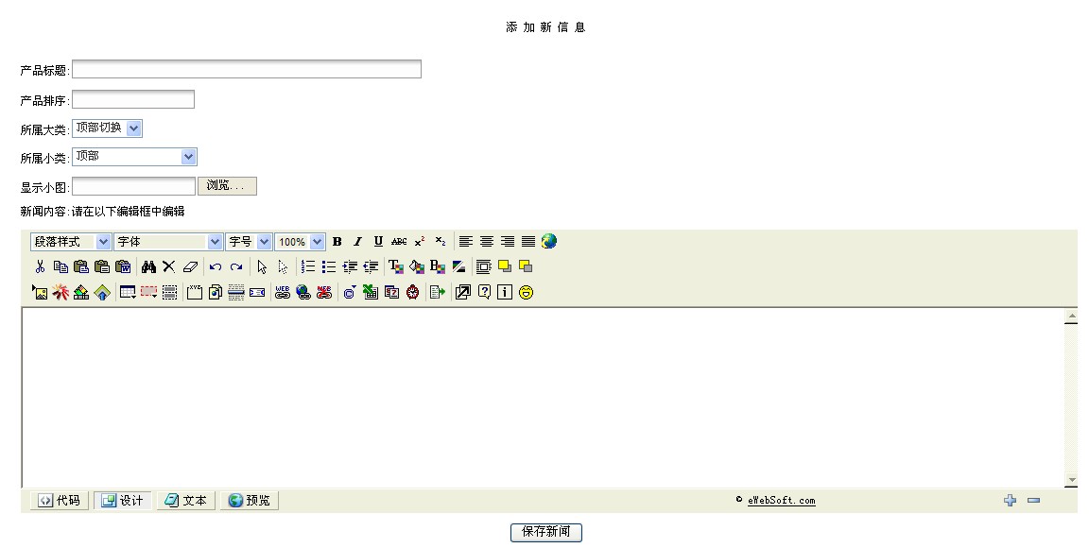Image resolution: width=1089 pixels, height=548 pixels.
Task: Undo the last action
Action: (x=216, y=266)
